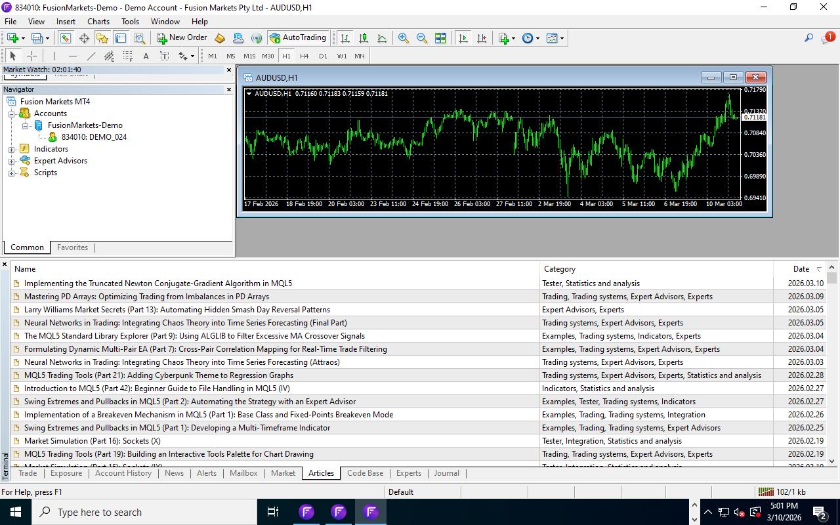Tile chart windows with the grid icon
840x525 pixels.
pyautogui.click(x=440, y=38)
